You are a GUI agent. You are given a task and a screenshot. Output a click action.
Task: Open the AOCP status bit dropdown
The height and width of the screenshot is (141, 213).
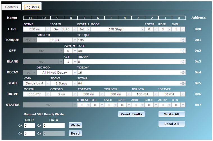click(165, 105)
